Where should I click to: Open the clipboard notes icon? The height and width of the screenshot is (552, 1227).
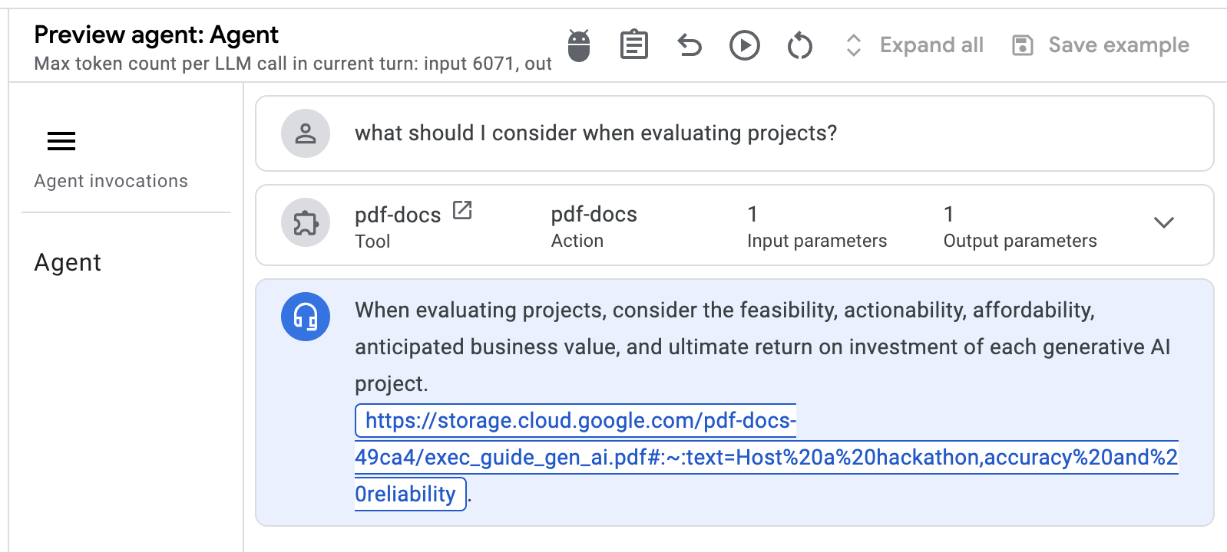[634, 45]
